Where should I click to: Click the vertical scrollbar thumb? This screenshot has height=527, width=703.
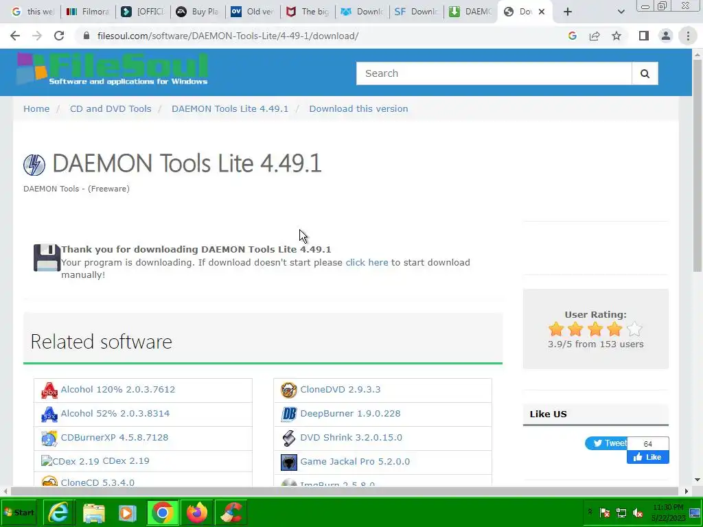[x=698, y=165]
